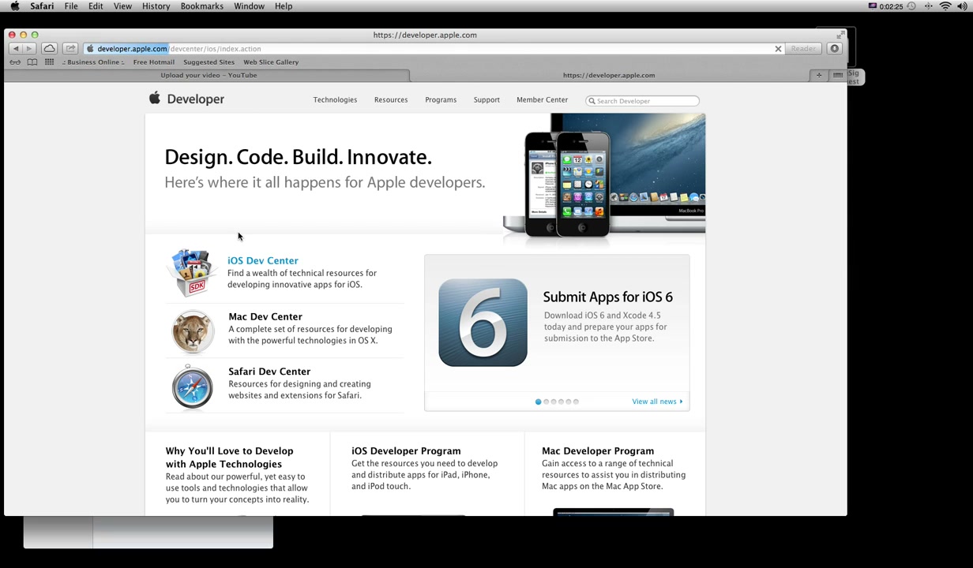Open the File menu
The width and height of the screenshot is (973, 568).
pyautogui.click(x=71, y=6)
